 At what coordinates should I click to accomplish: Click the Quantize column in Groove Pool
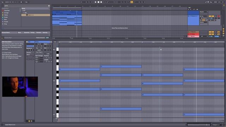pos(27,32)
